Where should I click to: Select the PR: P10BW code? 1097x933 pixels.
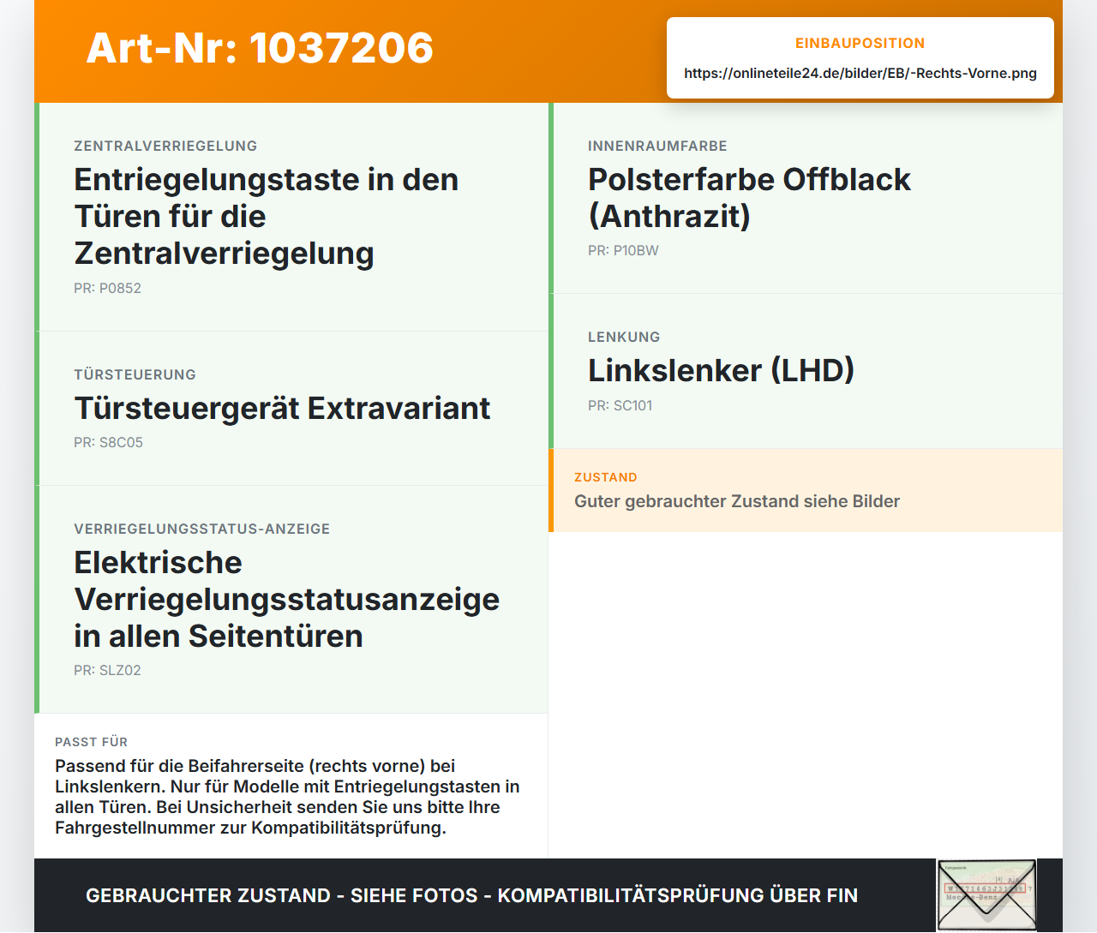(623, 251)
